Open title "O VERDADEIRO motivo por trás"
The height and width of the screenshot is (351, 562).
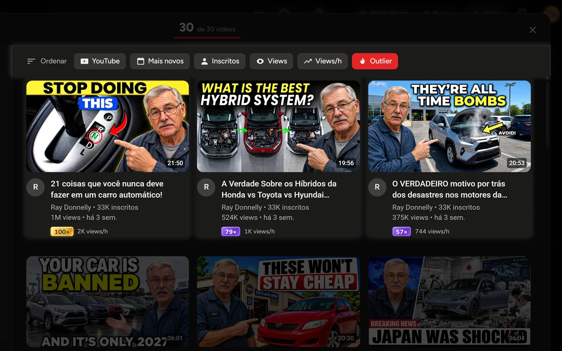[x=450, y=190]
